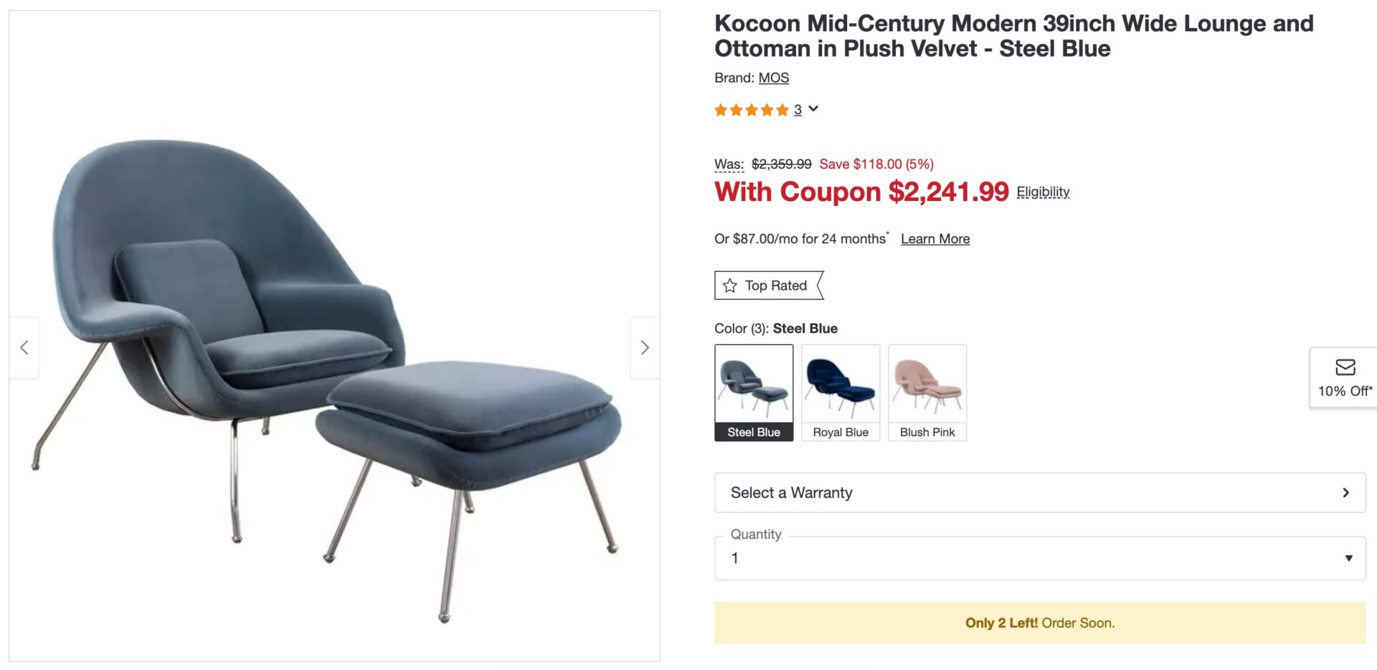Viewport: 1377px width, 670px height.
Task: Open the Quantity dropdown
Action: tap(1040, 557)
